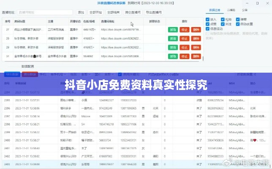272x169 pixels.
Task: Click the red 清空数据 button
Action: (x=30, y=74)
